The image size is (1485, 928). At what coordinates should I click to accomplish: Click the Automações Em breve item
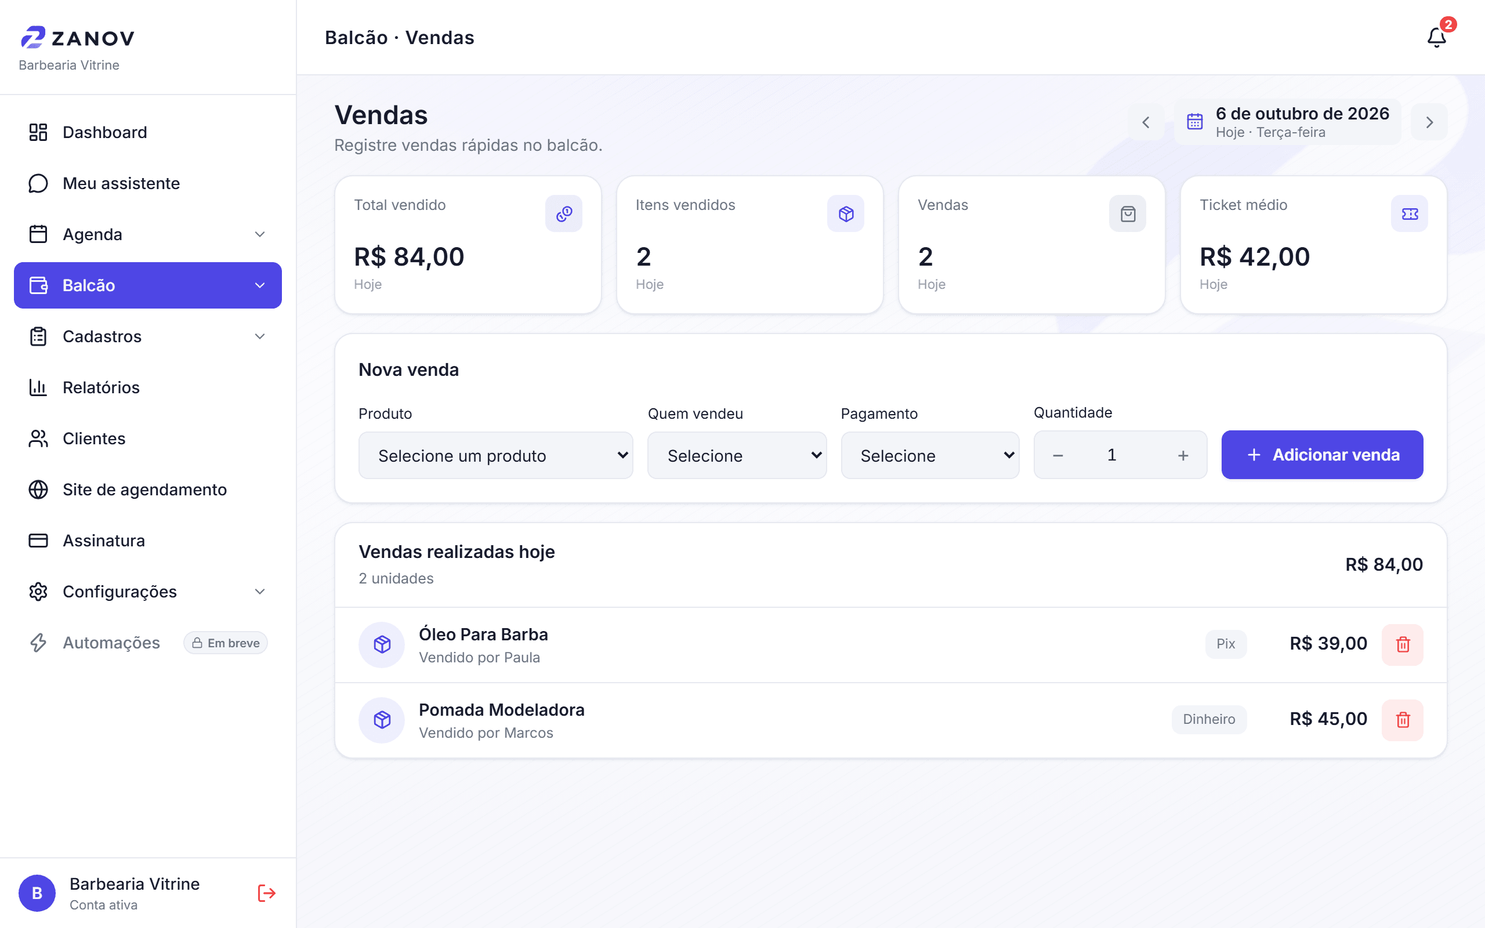(148, 643)
